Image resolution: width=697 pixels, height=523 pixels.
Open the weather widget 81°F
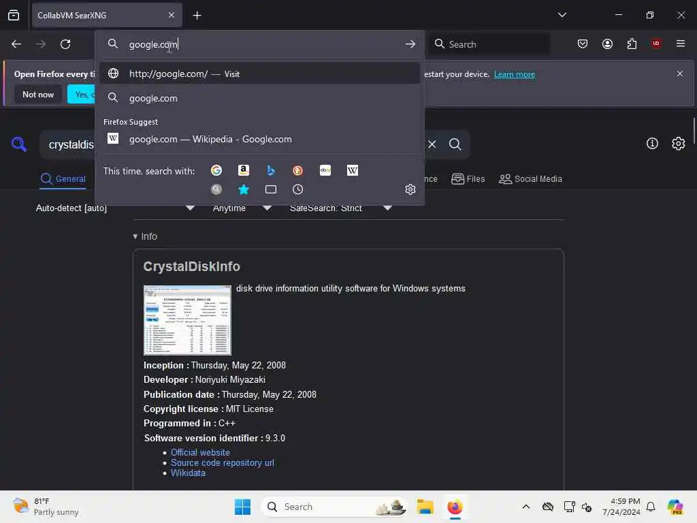coord(46,507)
